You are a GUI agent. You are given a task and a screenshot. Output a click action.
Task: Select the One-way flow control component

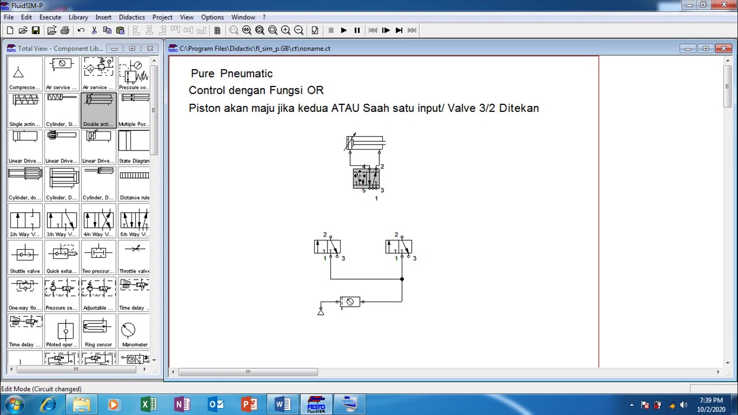(25, 295)
